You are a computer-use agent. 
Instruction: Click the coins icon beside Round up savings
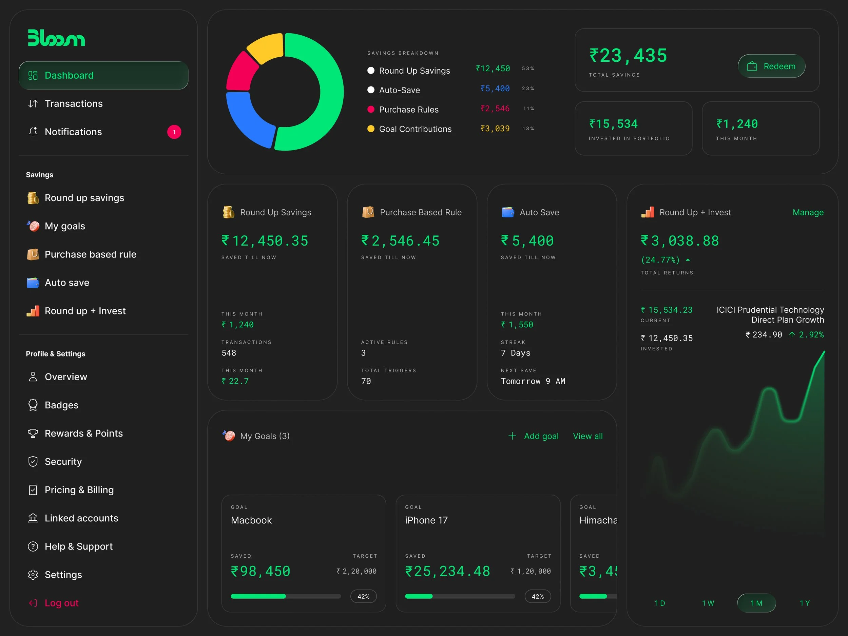[33, 198]
